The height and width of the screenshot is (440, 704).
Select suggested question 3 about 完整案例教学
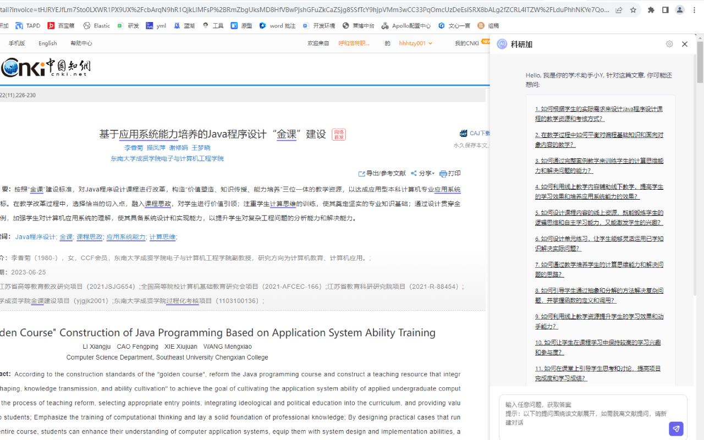pos(599,166)
